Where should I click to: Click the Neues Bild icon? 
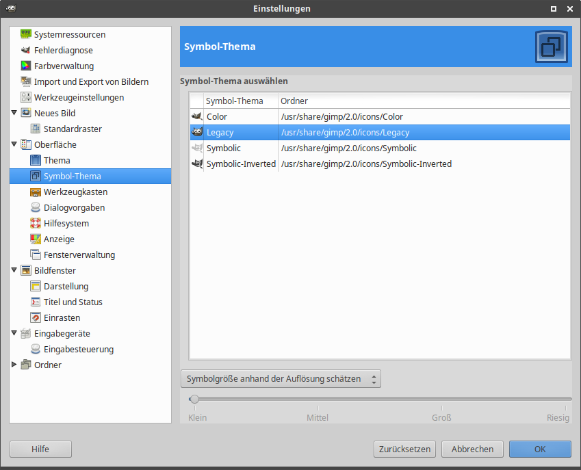tap(26, 113)
